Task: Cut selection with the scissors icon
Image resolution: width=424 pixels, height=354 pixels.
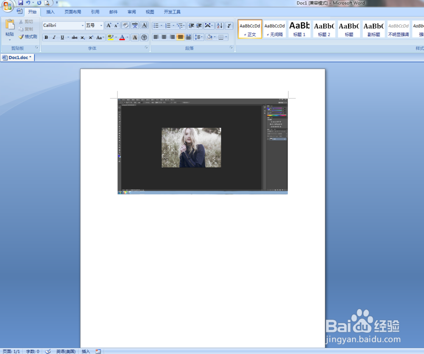Action: 21,22
